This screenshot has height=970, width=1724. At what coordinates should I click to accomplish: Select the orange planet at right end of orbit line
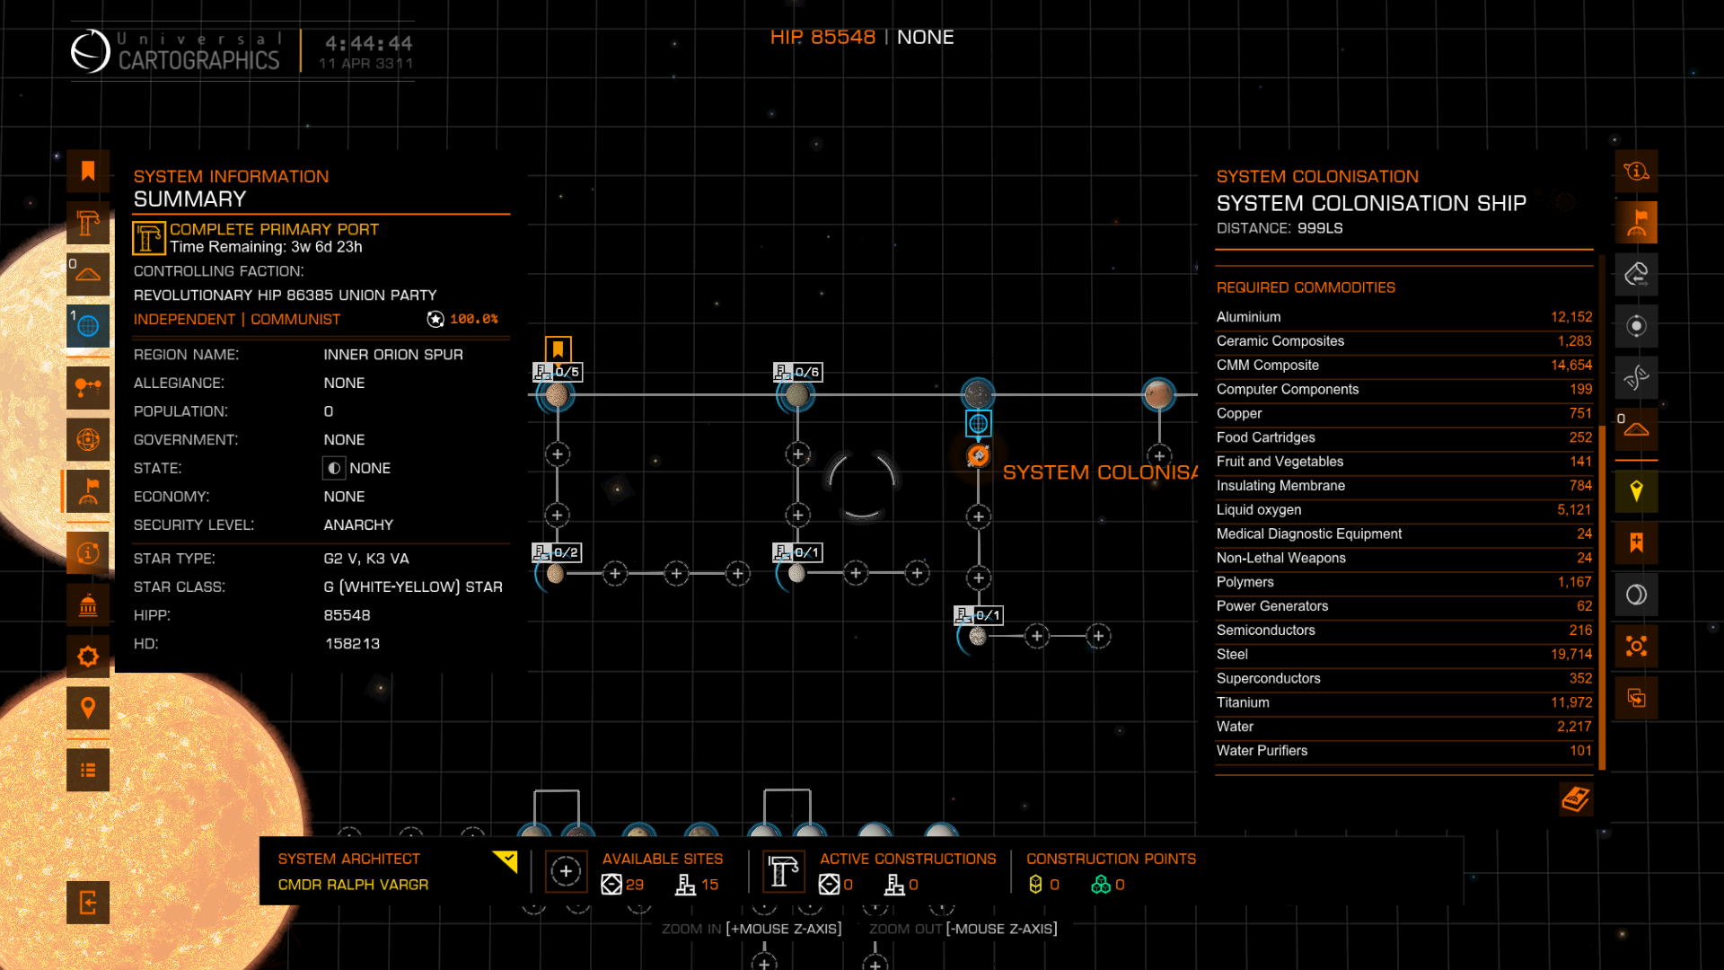point(1158,394)
